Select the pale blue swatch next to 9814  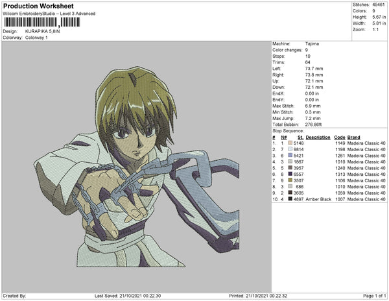[290, 149]
